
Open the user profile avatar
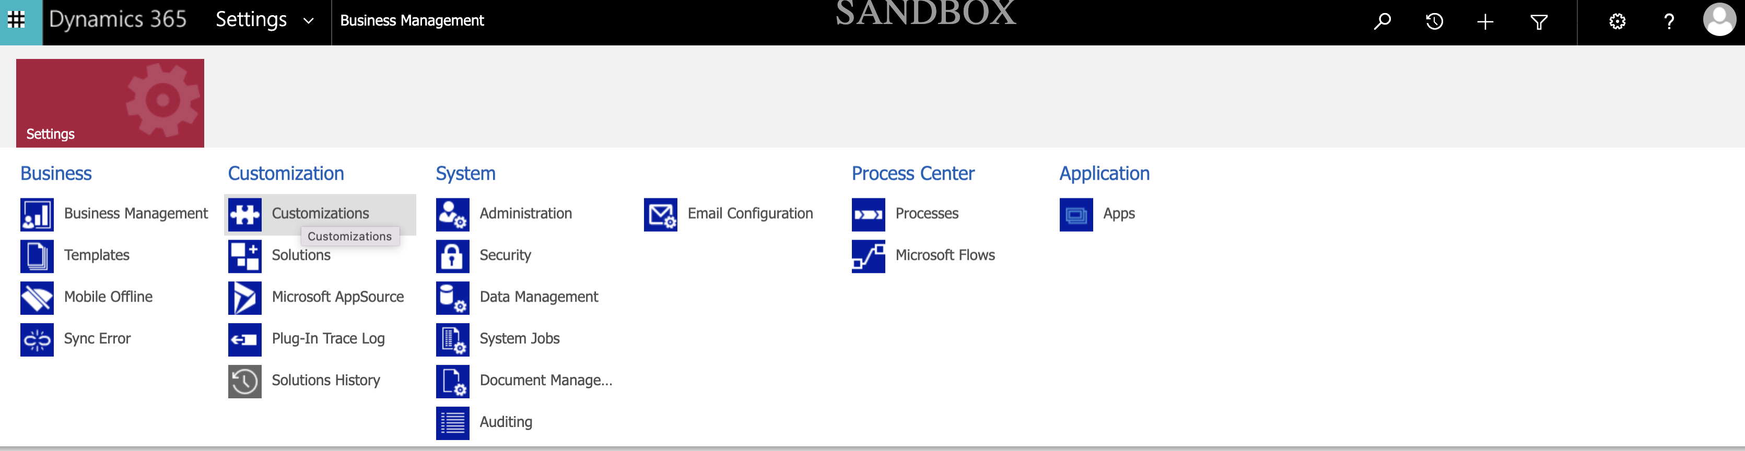[1718, 20]
